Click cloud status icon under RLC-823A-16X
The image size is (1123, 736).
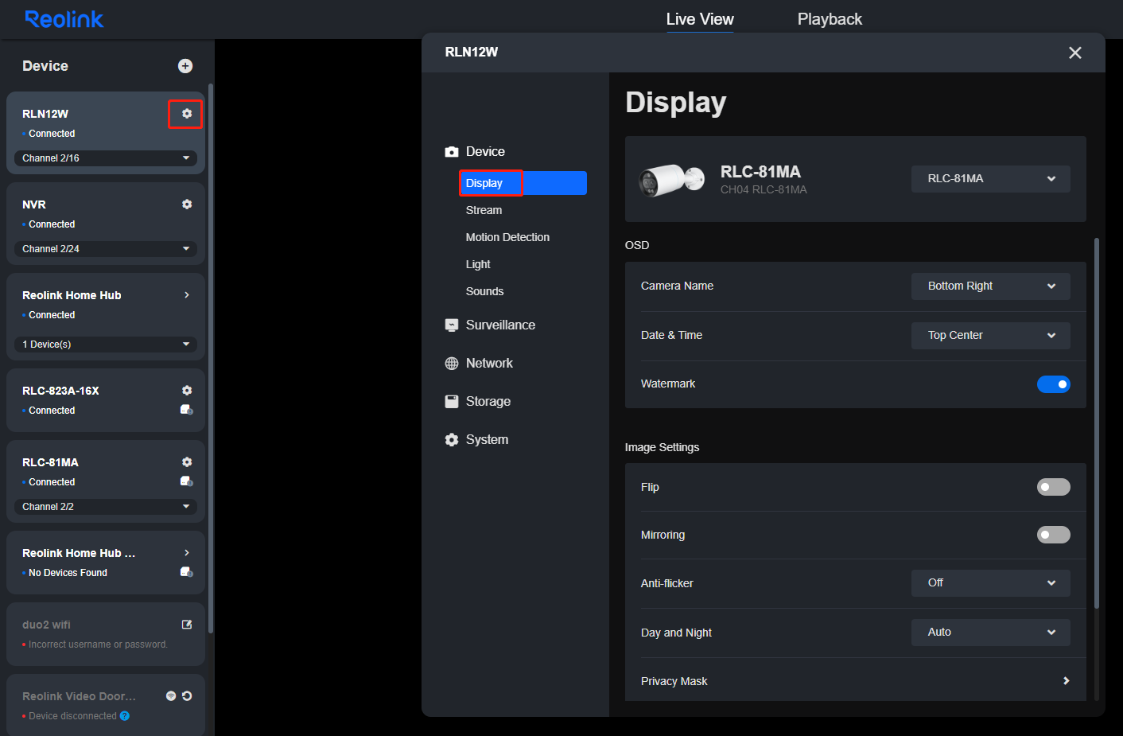tap(187, 410)
